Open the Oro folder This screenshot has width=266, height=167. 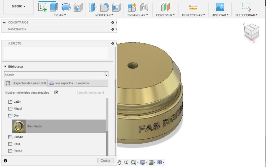click(13, 116)
